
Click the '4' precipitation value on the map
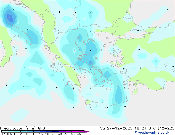pos(91,50)
